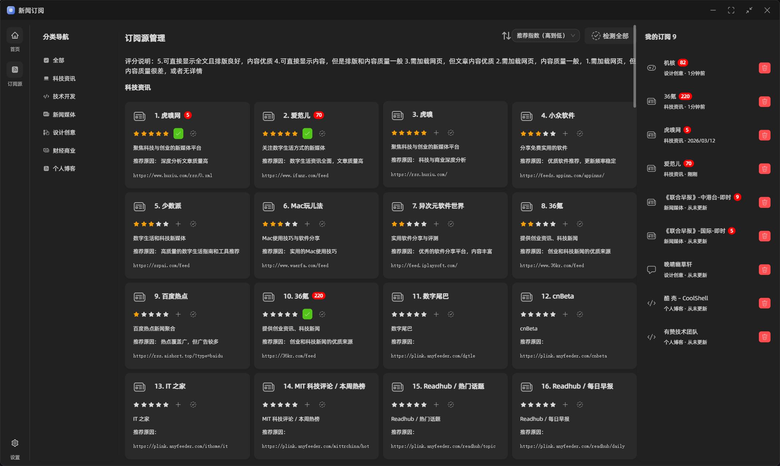This screenshot has width=780, height=466.
Task: Click the 检测全部 button
Action: pos(610,36)
